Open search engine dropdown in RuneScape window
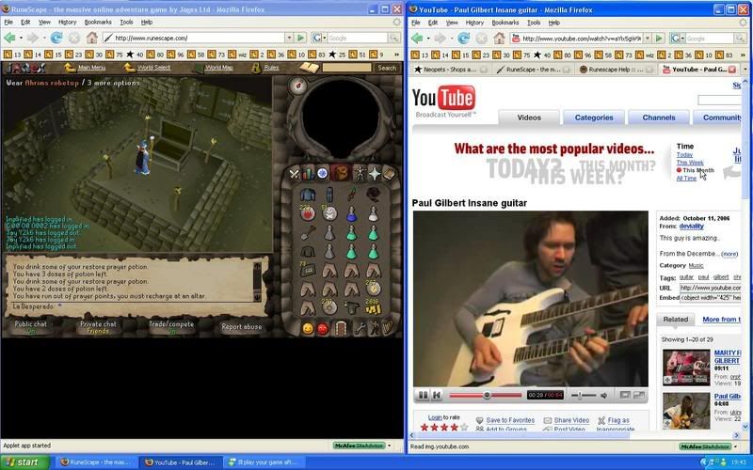 (x=324, y=38)
